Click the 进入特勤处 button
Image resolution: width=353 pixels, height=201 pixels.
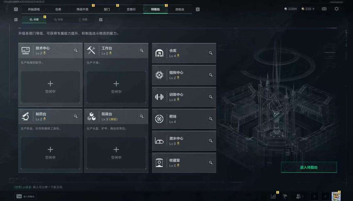pos(309,167)
